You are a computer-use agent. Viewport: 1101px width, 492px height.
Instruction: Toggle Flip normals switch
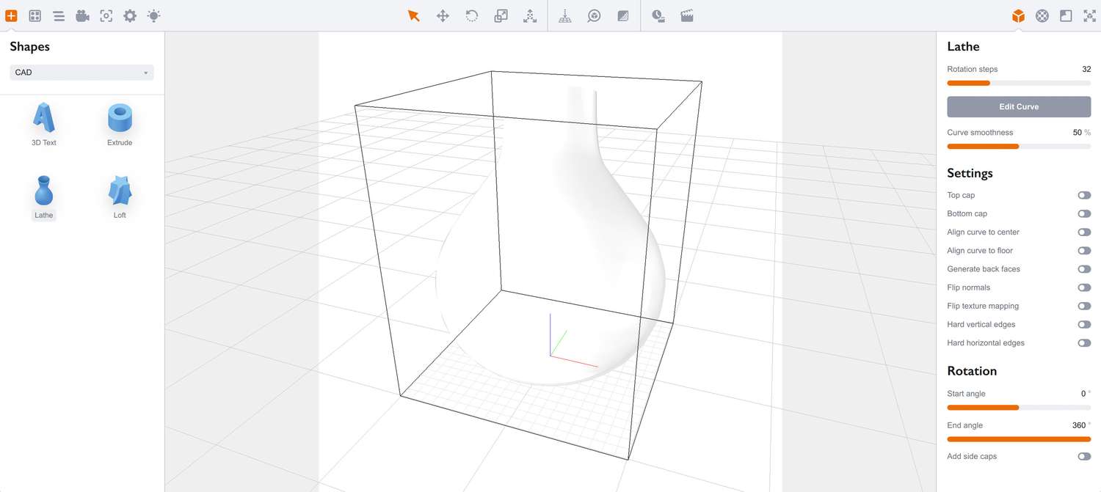[x=1084, y=287]
